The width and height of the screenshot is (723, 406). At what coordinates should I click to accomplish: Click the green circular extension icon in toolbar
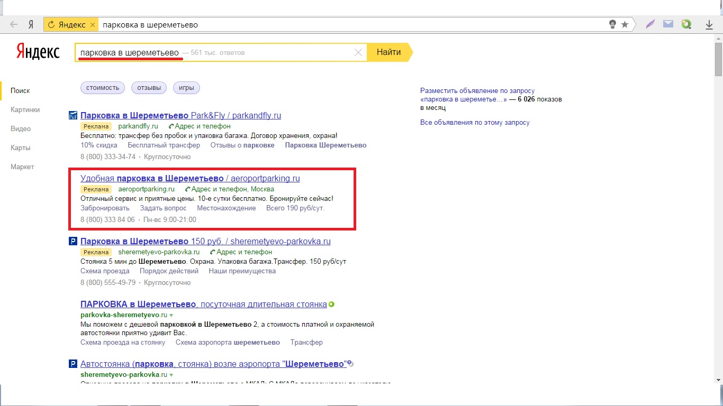(686, 24)
